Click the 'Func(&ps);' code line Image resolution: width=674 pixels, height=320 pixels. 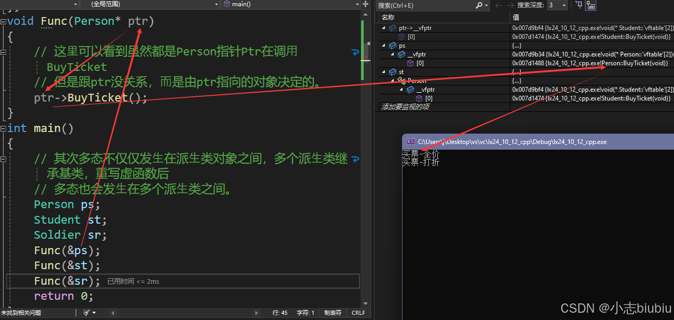pos(67,251)
